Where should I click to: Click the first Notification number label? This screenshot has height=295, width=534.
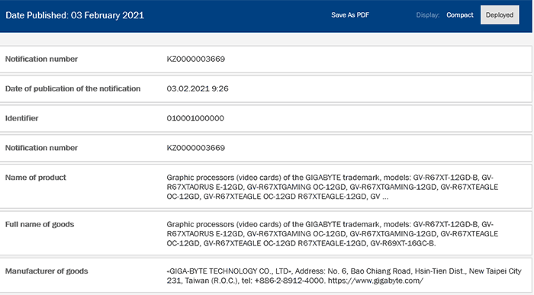click(41, 59)
